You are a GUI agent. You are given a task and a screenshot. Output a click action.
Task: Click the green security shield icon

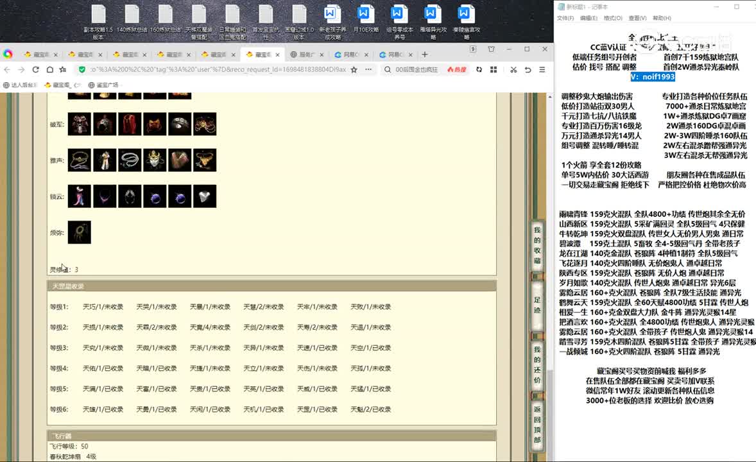(82, 69)
